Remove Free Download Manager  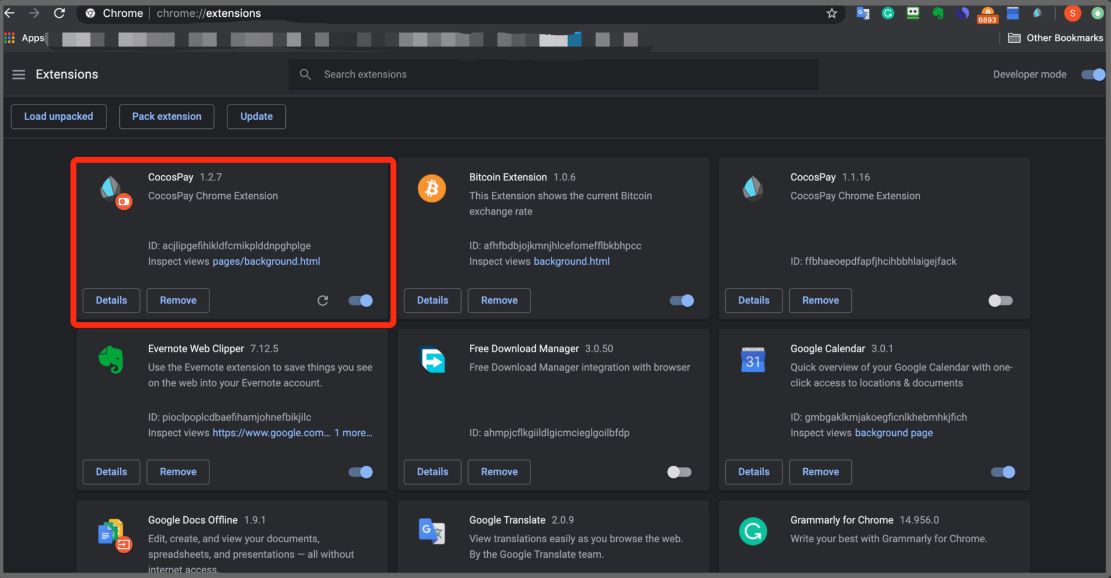499,472
